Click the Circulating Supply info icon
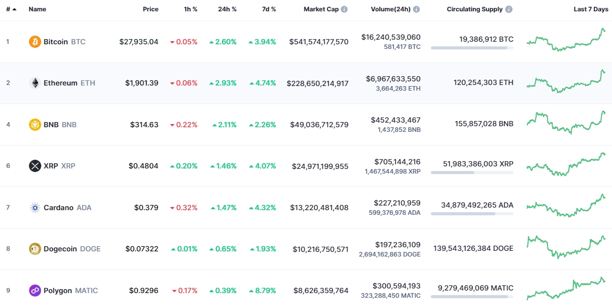Screen dimensions: 612x307 tap(509, 9)
